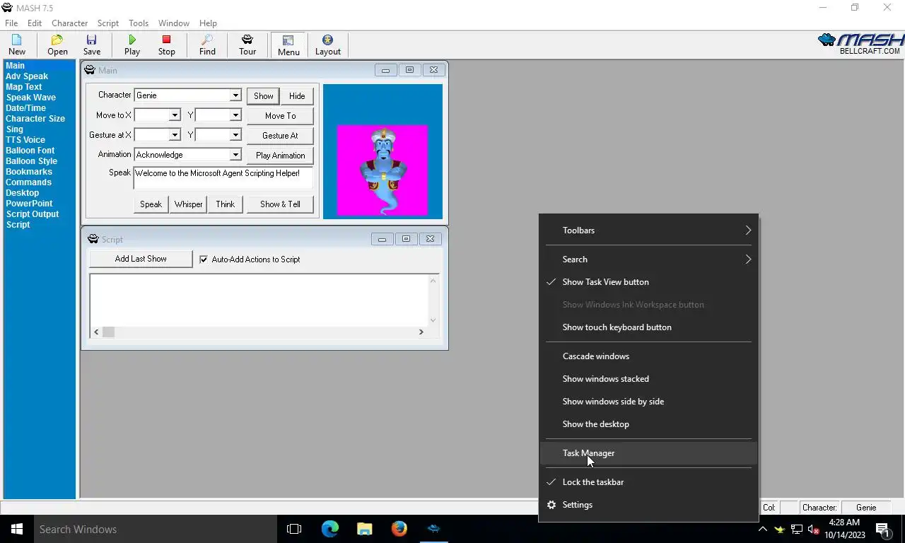Click the Speak button
The width and height of the screenshot is (905, 543).
[x=151, y=204]
